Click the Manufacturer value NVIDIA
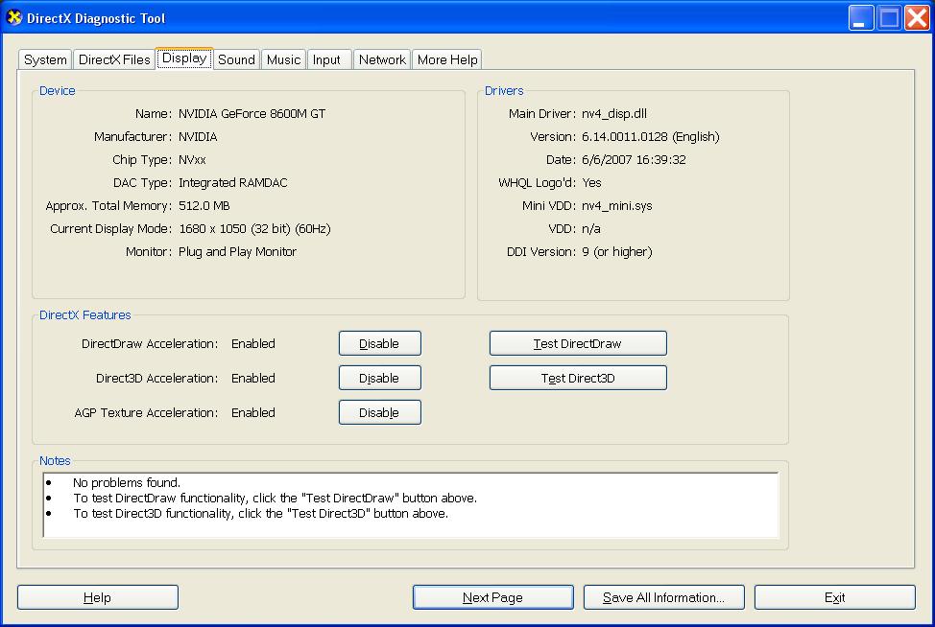935x627 pixels. (x=198, y=137)
